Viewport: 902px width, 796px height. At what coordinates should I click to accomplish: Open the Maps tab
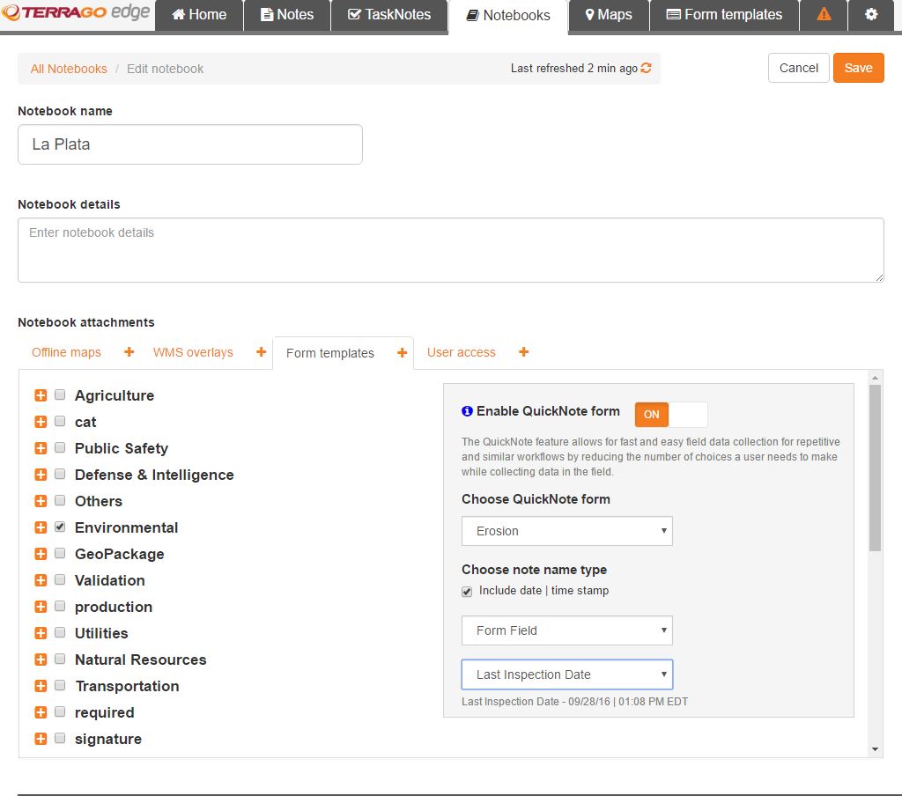pos(609,14)
